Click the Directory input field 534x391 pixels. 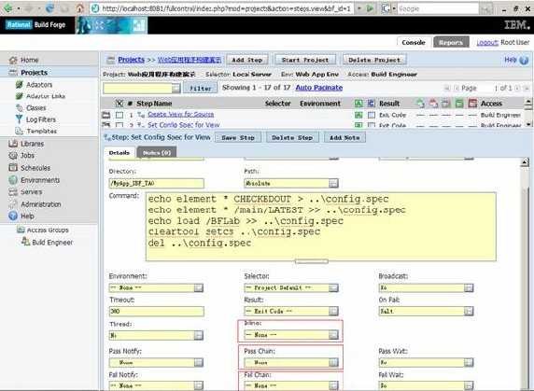(156, 184)
